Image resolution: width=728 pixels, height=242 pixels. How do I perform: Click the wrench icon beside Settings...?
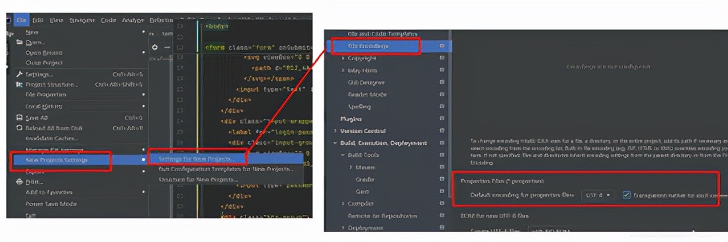[x=19, y=74]
